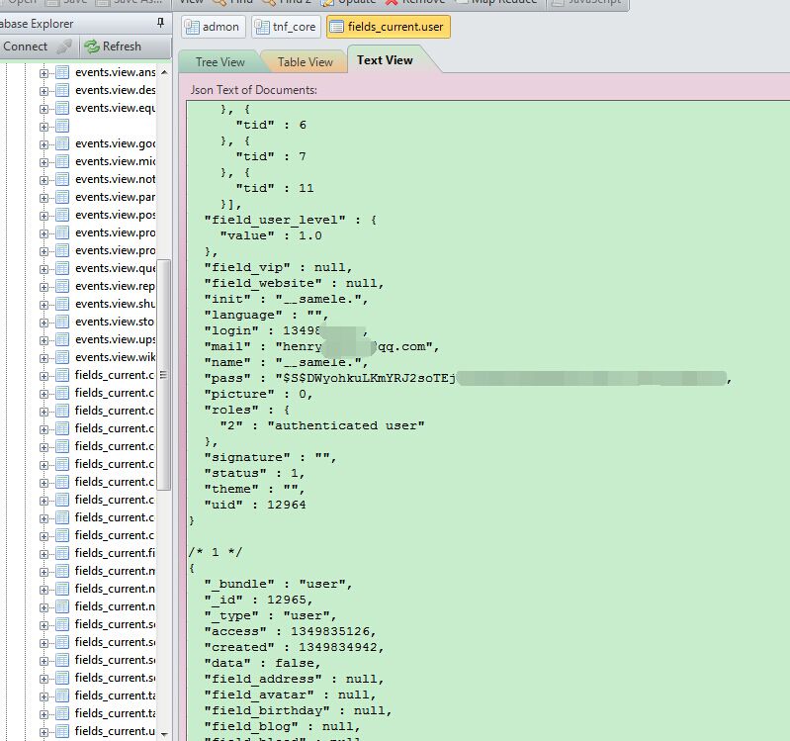This screenshot has width=790, height=741.
Task: Click table icon of events.view.rep
Action: 62,286
